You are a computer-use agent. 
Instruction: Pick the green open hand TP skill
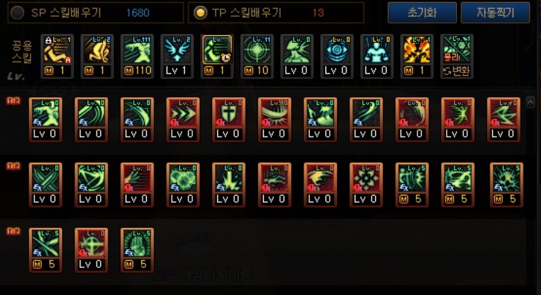[x=137, y=250]
